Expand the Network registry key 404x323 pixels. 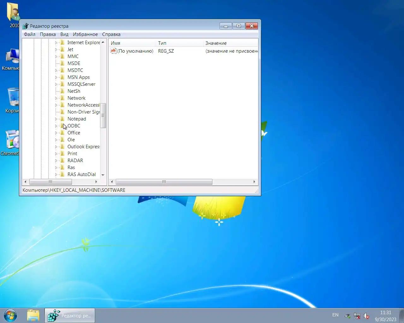[56, 98]
